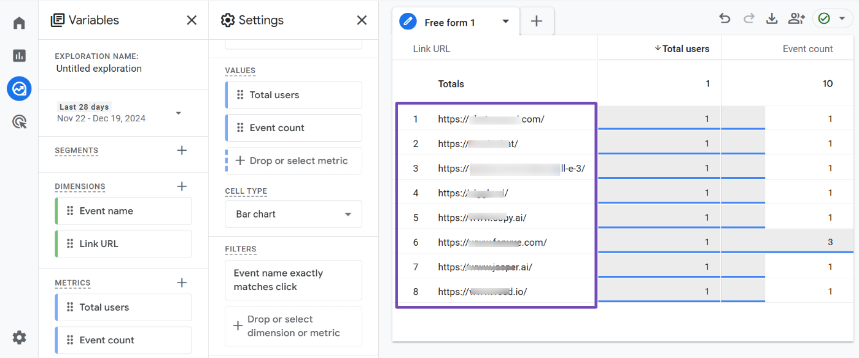This screenshot has height=358, width=859.
Task: Click the Totals event count value 10
Action: click(x=828, y=84)
